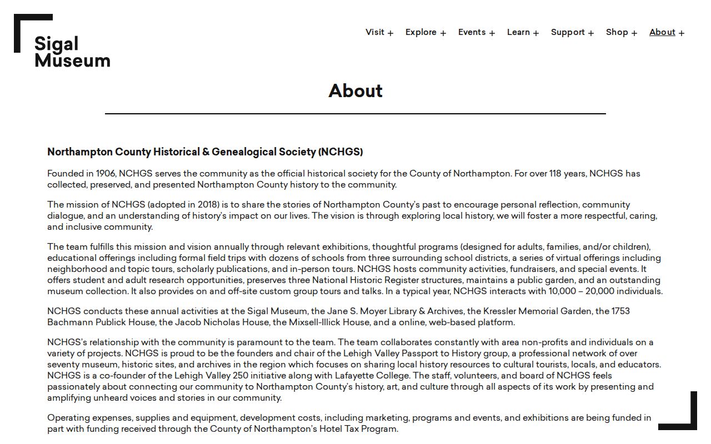Viewport: 711px width, 444px height.
Task: Open the Visit menu
Action: (375, 32)
